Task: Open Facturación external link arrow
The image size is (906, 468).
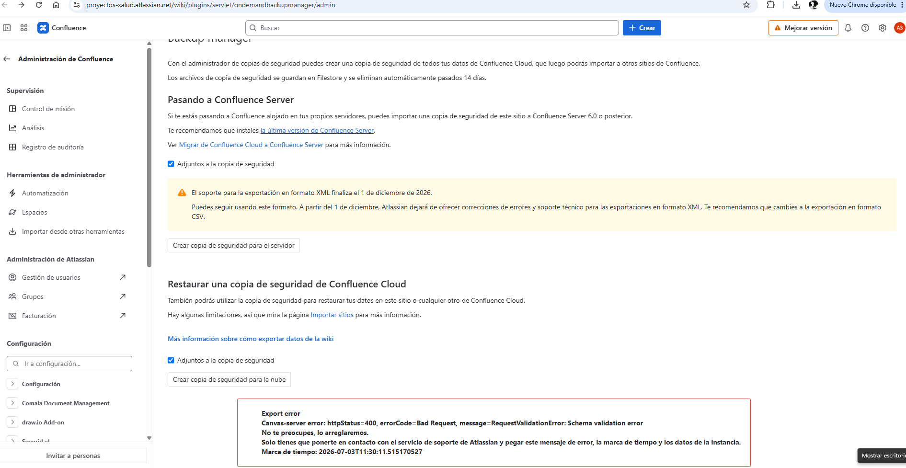Action: coord(123,316)
